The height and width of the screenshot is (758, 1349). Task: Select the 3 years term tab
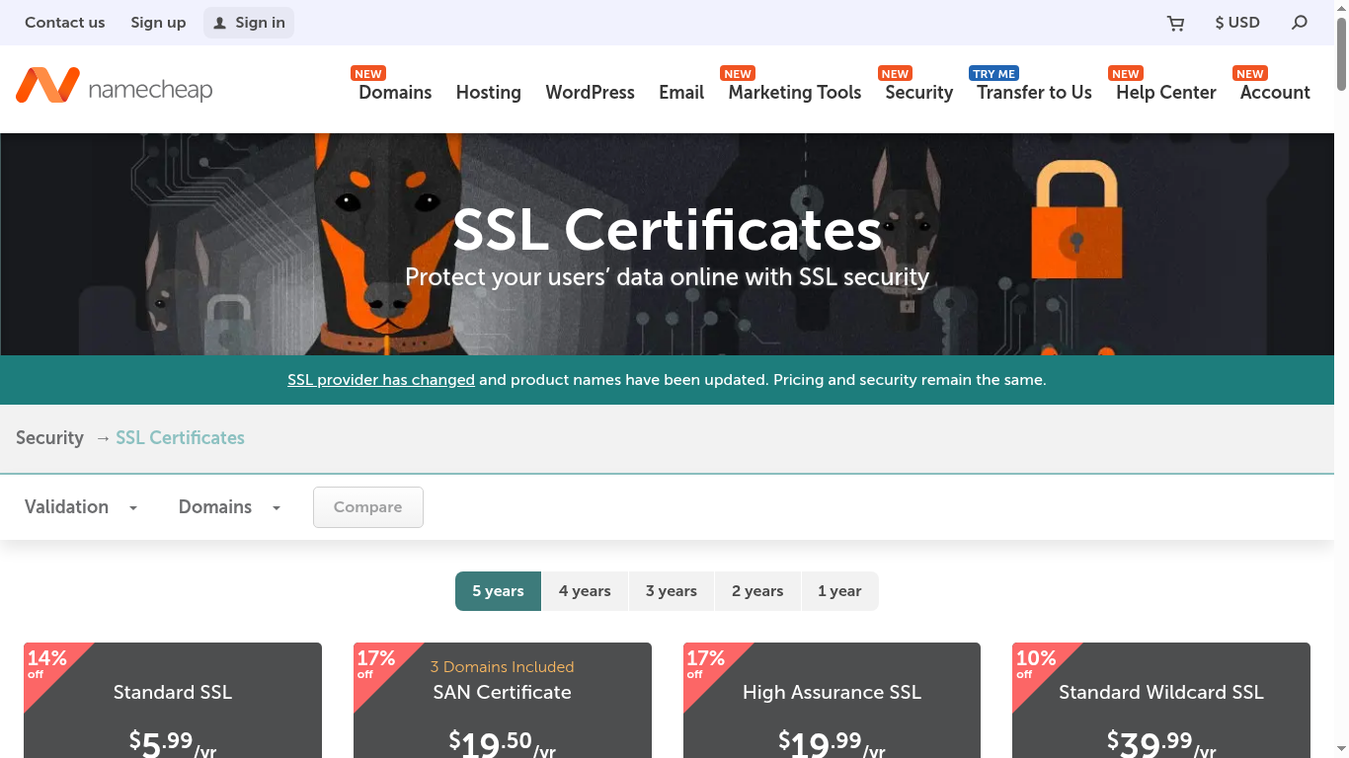coord(672,591)
